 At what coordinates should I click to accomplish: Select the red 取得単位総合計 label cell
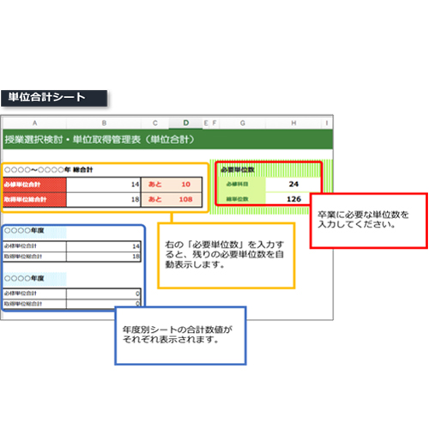point(34,199)
